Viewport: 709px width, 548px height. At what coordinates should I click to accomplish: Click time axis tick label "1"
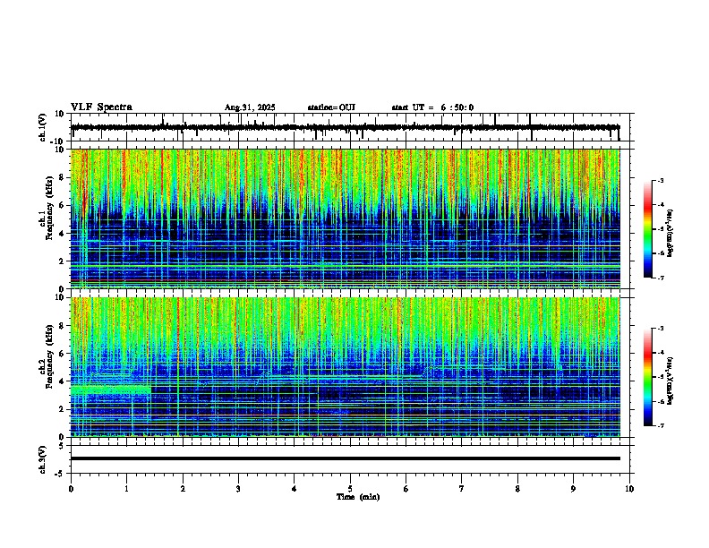(x=126, y=489)
